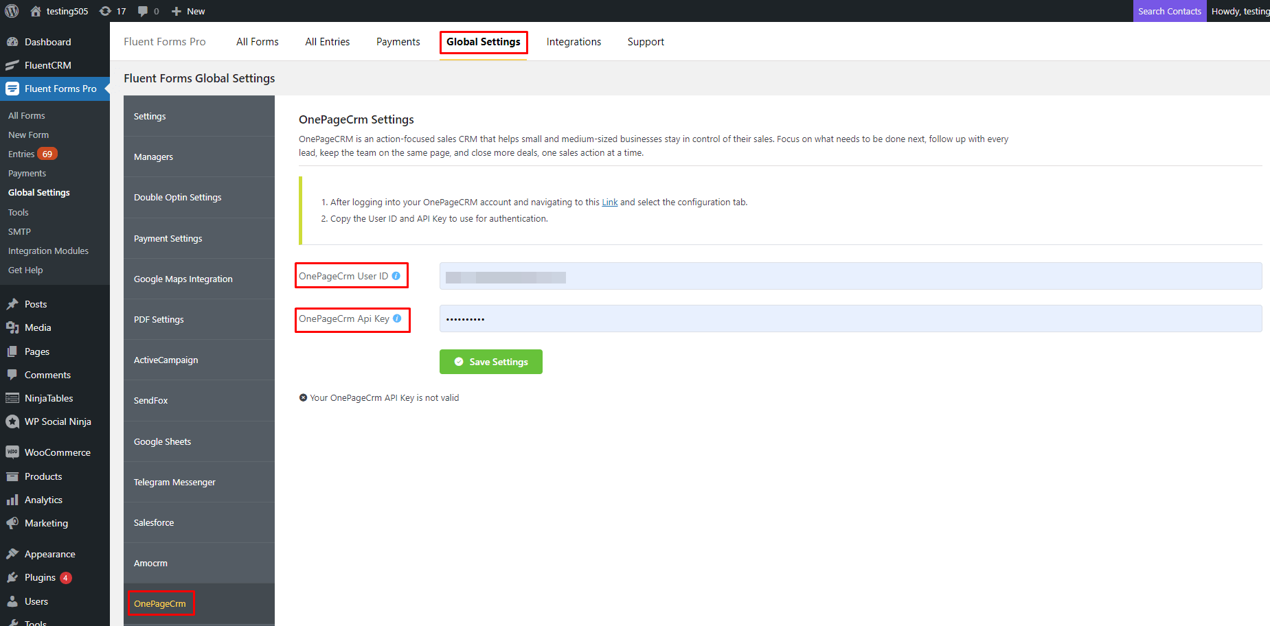Image resolution: width=1270 pixels, height=626 pixels.
Task: Open FluentCRM from the sidebar icon
Action: coord(12,65)
